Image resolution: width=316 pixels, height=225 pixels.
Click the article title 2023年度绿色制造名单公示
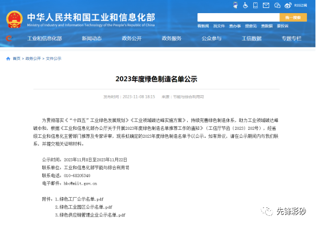coord(156,79)
